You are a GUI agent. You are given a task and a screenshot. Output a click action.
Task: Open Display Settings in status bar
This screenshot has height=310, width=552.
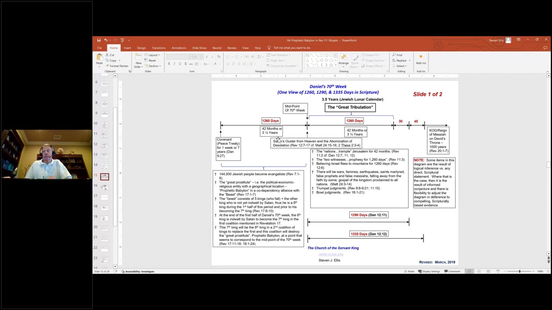429,271
